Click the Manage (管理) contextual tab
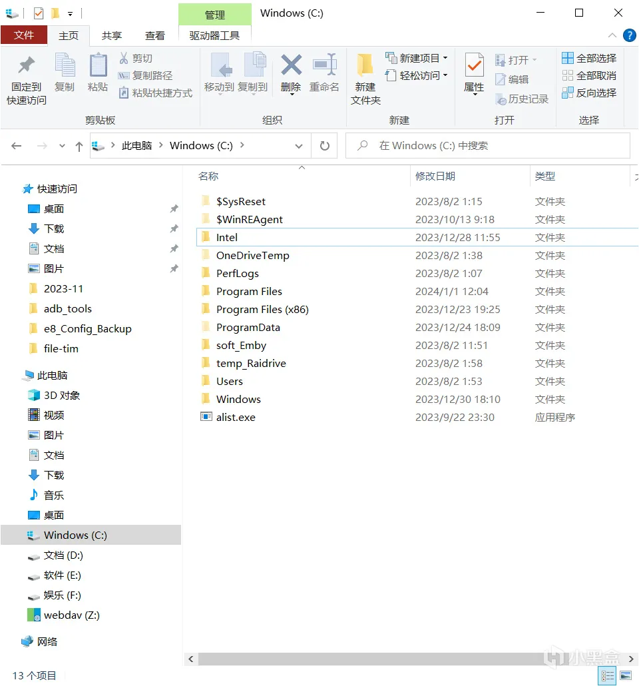639x686 pixels. coord(215,15)
